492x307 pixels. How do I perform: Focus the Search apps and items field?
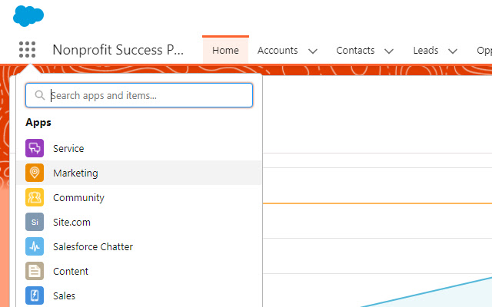pyautogui.click(x=139, y=95)
